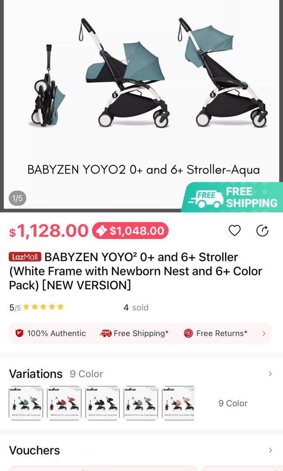Tap the share icon
The height and width of the screenshot is (471, 283).
(262, 230)
